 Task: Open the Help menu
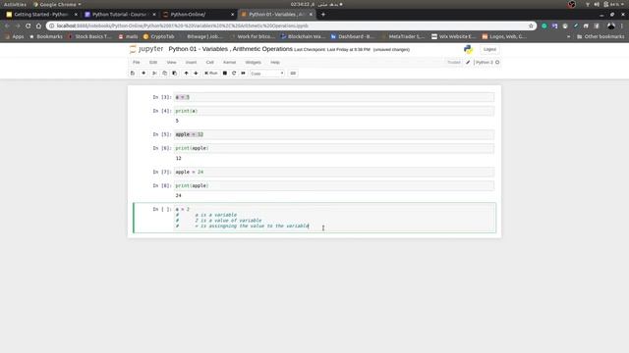point(275,63)
